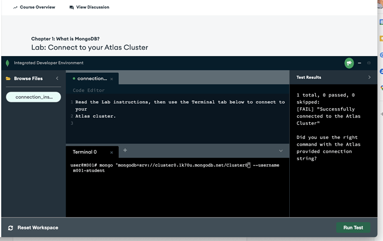Collapse the Browse Files sidebar
The width and height of the screenshot is (383, 241).
pyautogui.click(x=57, y=79)
